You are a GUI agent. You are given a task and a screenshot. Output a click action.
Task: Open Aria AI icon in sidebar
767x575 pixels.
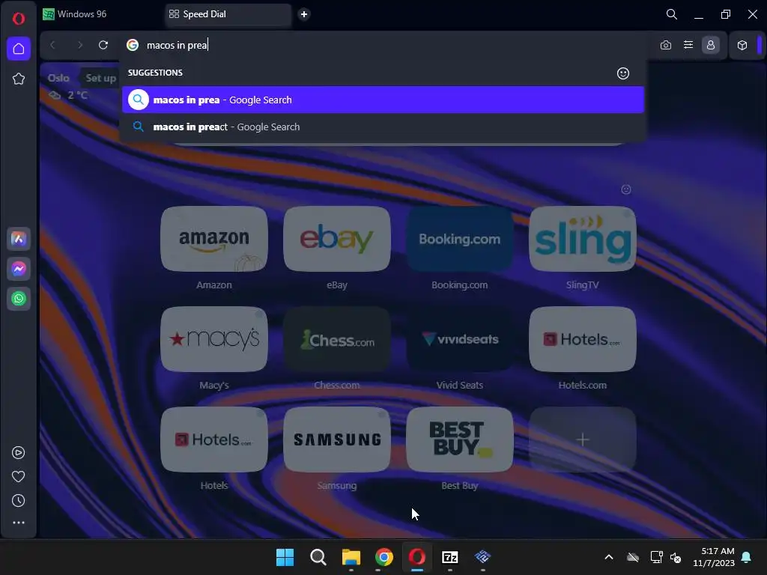tap(19, 239)
